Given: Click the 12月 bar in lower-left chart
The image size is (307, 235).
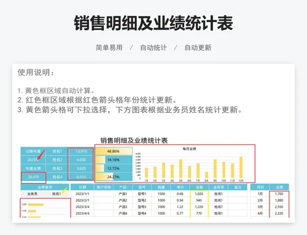Looking at the screenshot, I should [36, 204].
